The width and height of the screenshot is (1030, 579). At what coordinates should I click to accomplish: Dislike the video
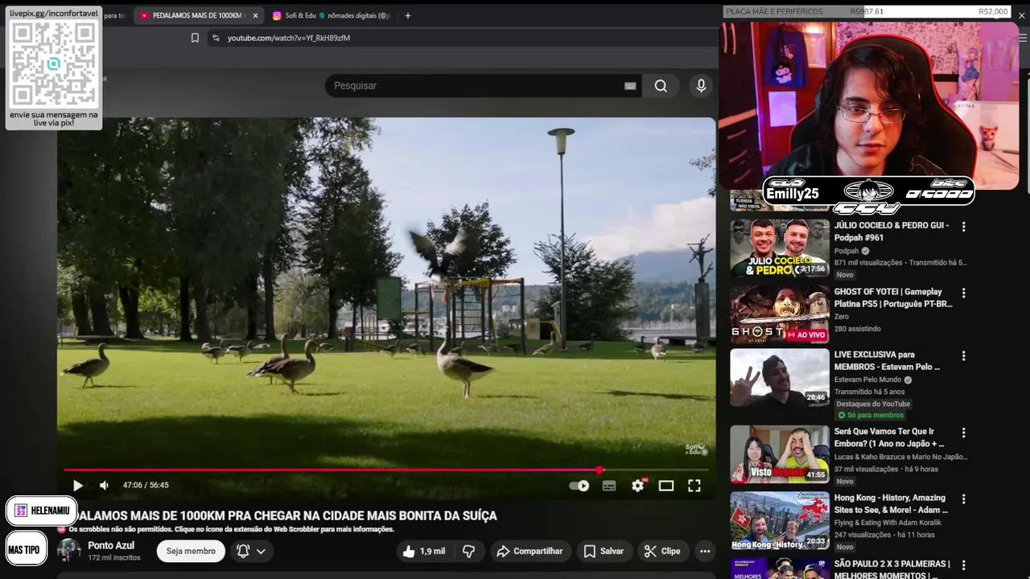click(468, 551)
